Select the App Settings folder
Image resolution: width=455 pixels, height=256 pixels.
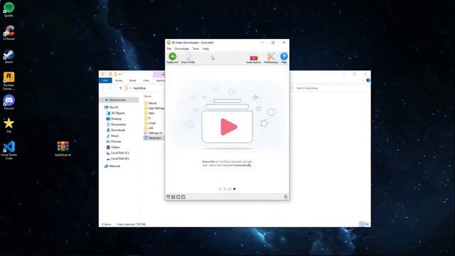tap(156, 108)
